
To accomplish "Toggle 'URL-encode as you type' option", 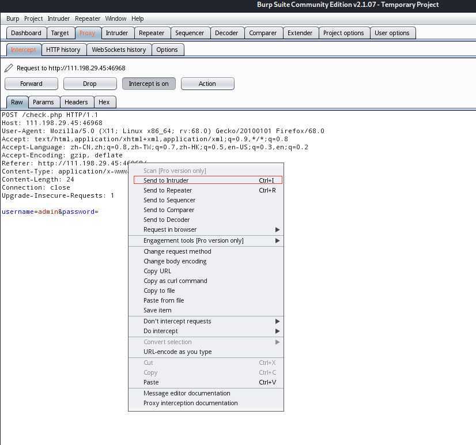I will click(206, 352).
